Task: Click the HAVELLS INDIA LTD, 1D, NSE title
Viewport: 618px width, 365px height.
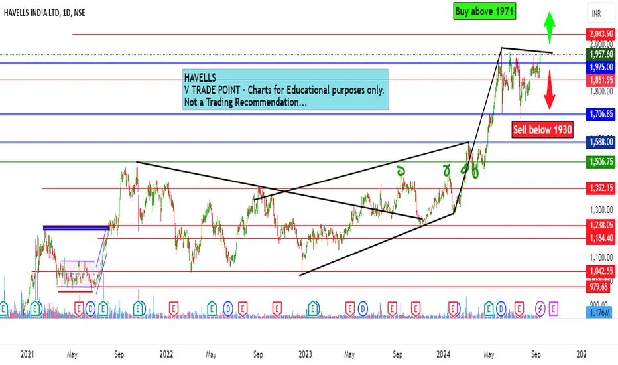Action: point(44,13)
